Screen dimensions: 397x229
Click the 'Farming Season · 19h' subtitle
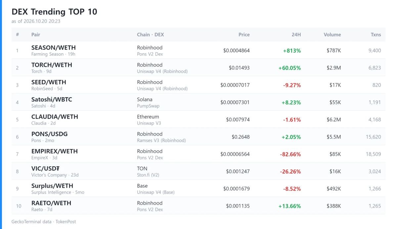53,54
